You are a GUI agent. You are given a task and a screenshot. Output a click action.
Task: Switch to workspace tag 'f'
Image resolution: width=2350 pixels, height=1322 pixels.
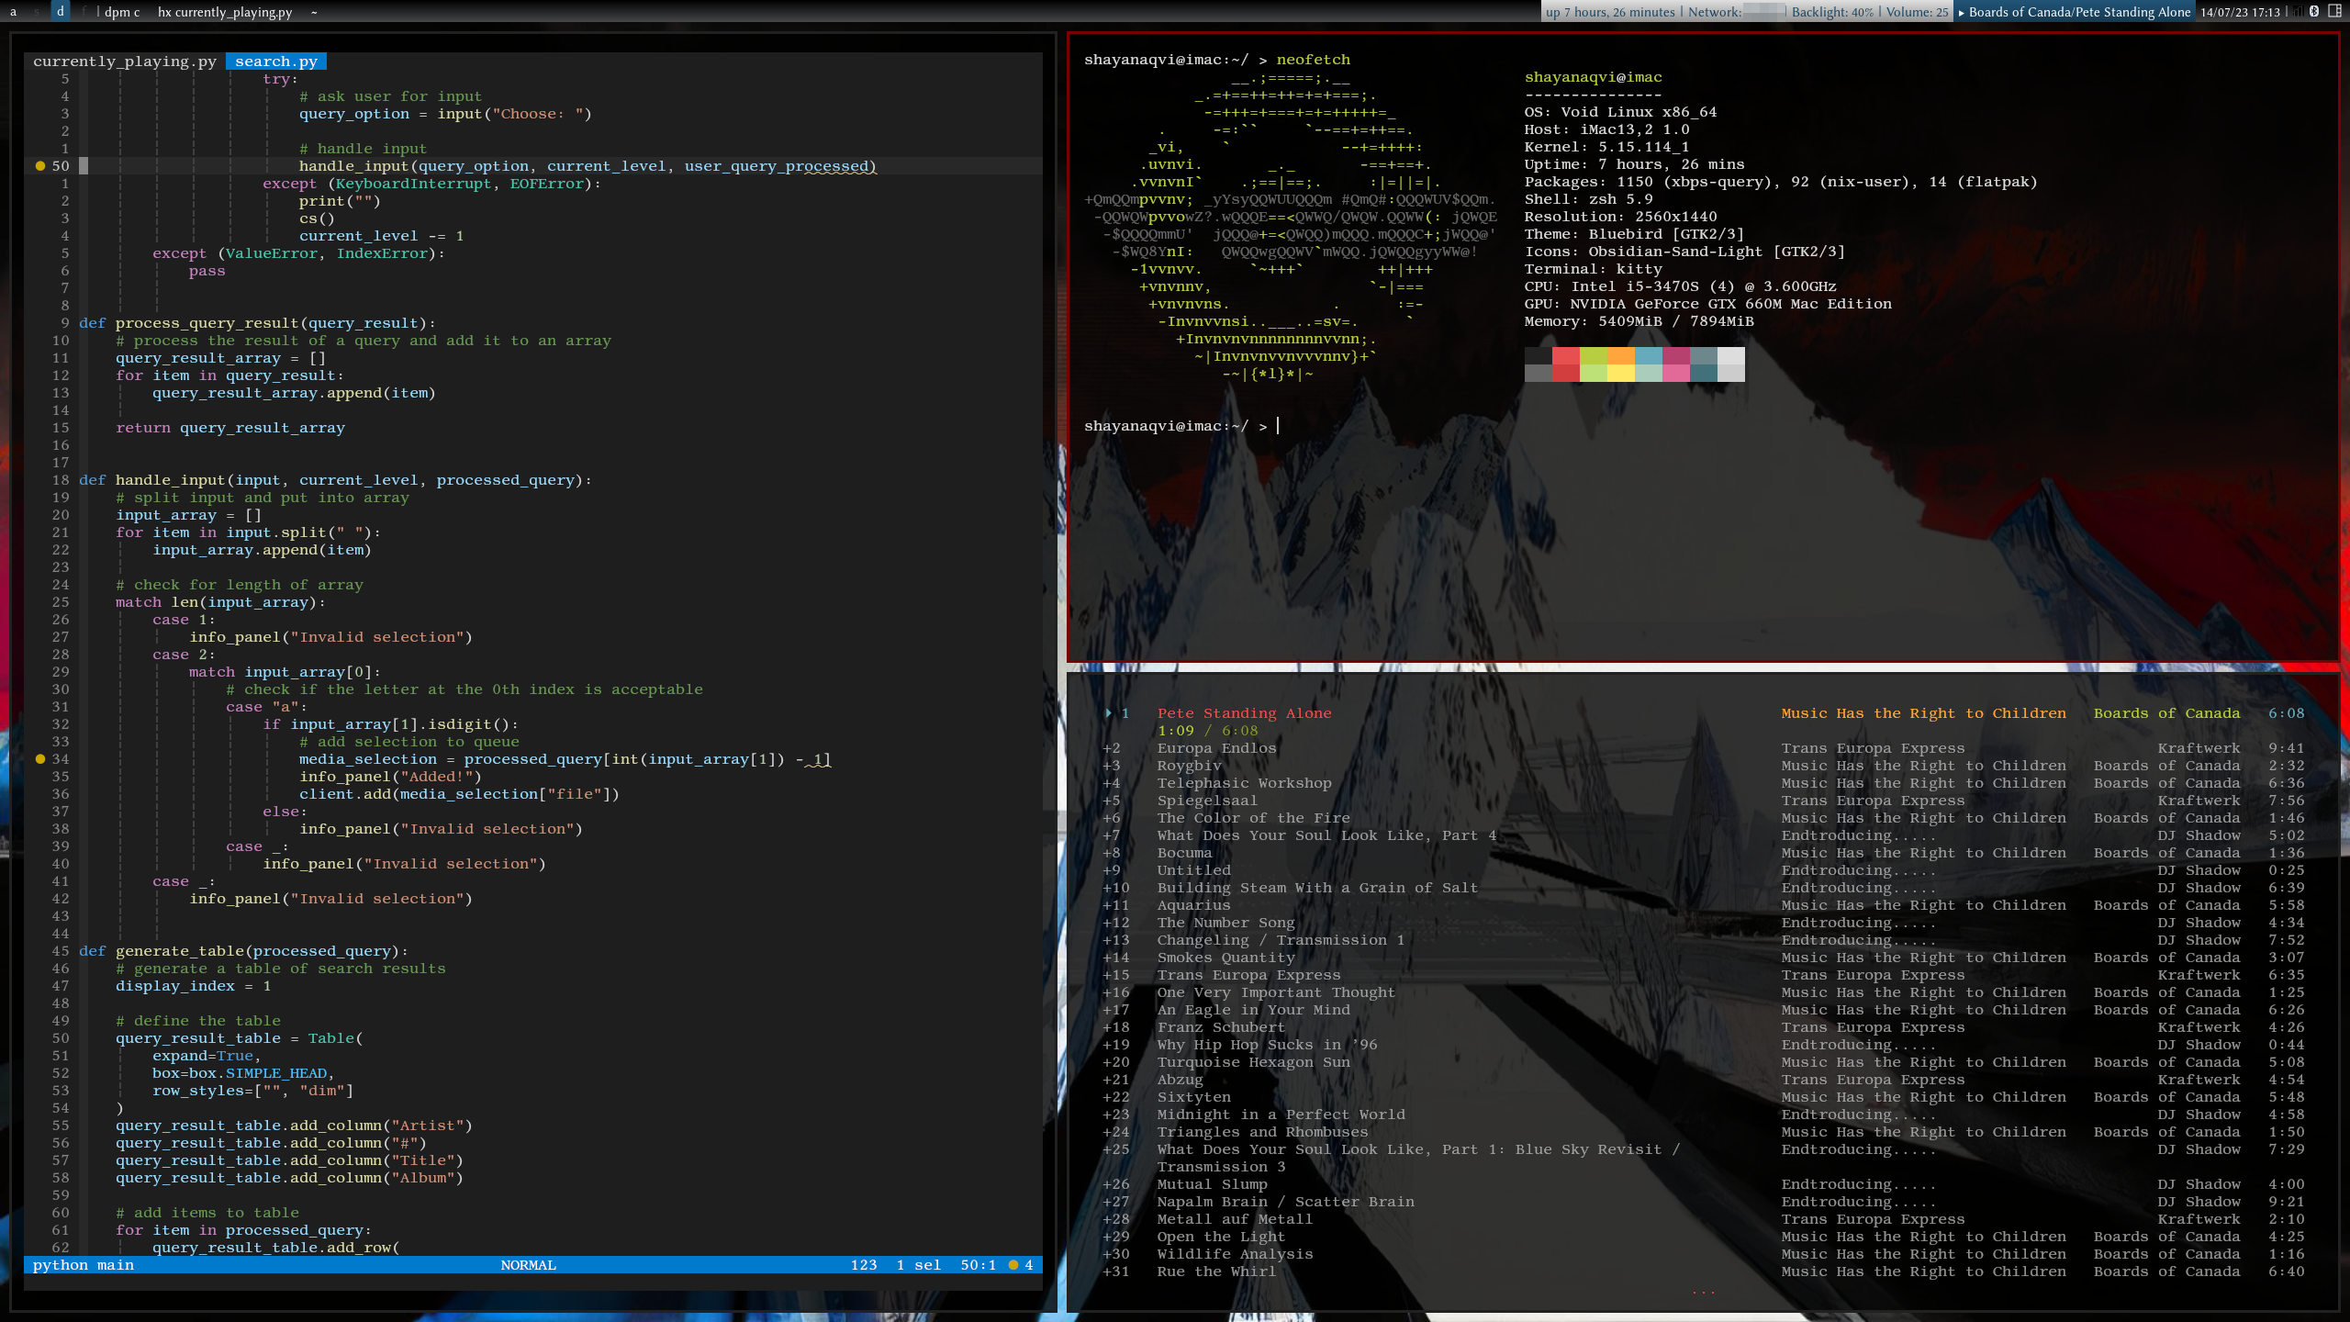[84, 12]
